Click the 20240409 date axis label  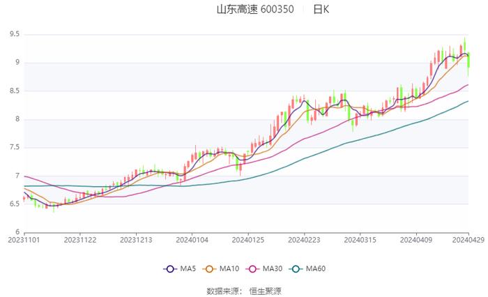[416, 240]
